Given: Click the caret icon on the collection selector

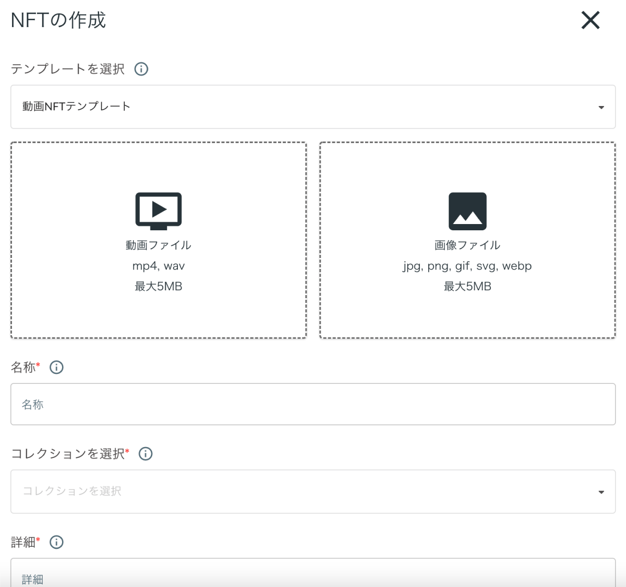Looking at the screenshot, I should [601, 491].
